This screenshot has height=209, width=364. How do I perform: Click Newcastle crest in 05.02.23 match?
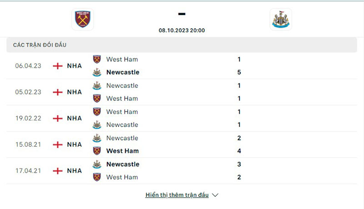[97, 85]
